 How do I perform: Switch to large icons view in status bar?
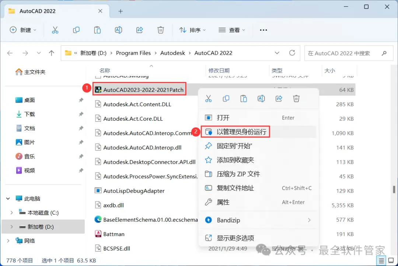point(391,260)
